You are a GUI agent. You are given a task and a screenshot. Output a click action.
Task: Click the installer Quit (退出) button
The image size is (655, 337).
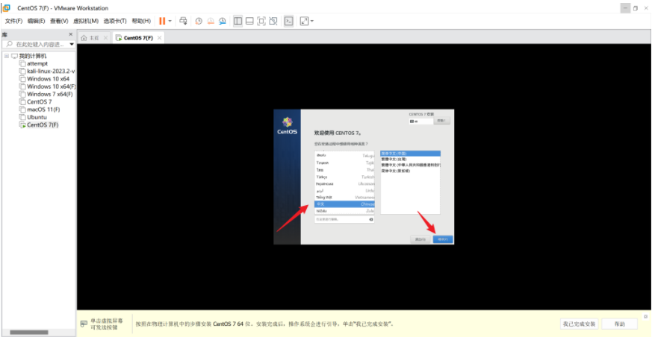point(420,239)
